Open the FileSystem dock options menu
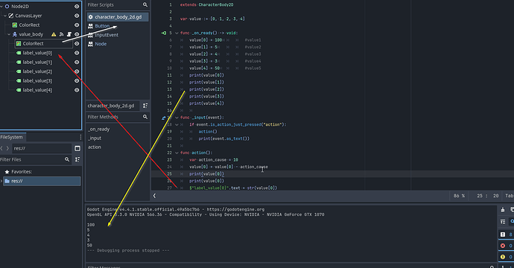 coord(80,137)
